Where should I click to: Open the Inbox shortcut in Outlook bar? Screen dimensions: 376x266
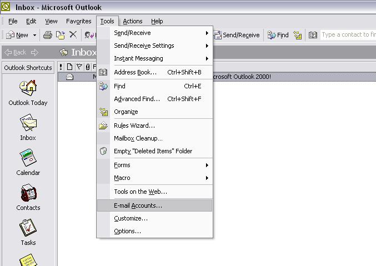(x=28, y=128)
